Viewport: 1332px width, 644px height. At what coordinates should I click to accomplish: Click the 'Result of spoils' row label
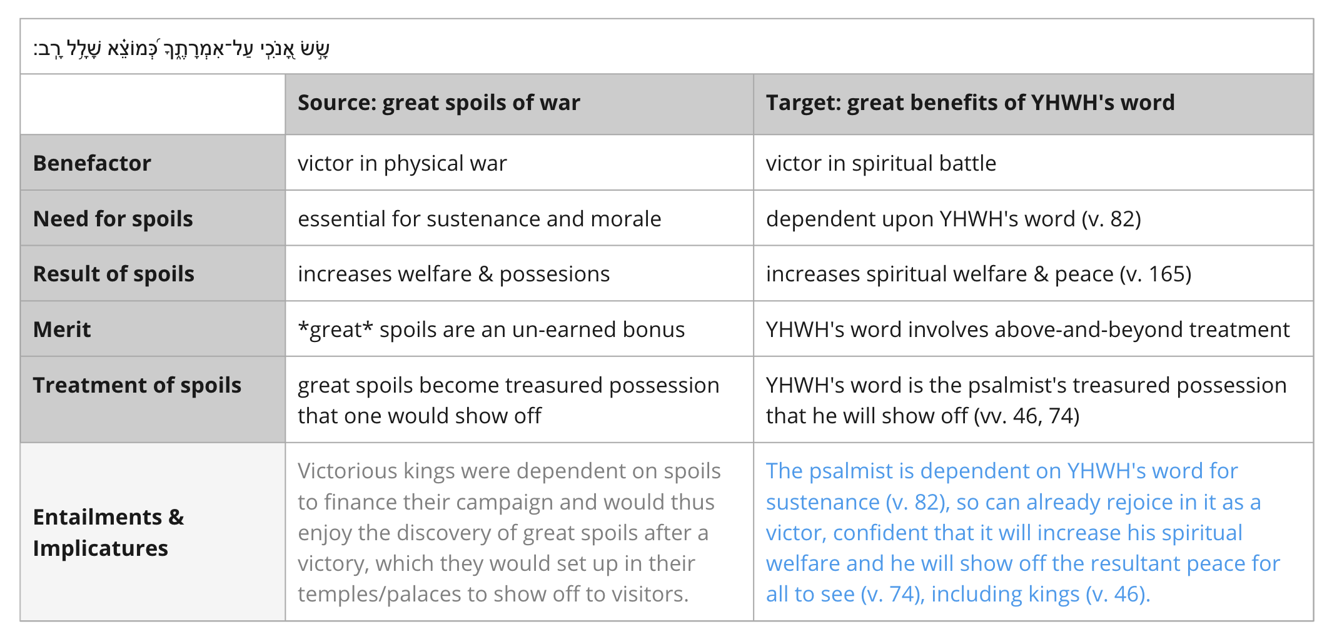coord(114,274)
